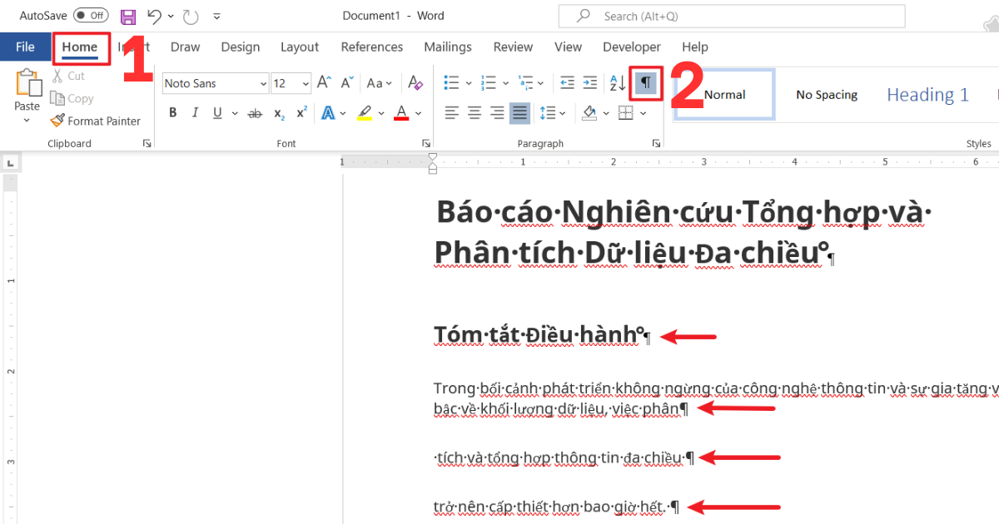The height and width of the screenshot is (524, 999).
Task: Decrease font size with the smaller A icon
Action: (347, 83)
